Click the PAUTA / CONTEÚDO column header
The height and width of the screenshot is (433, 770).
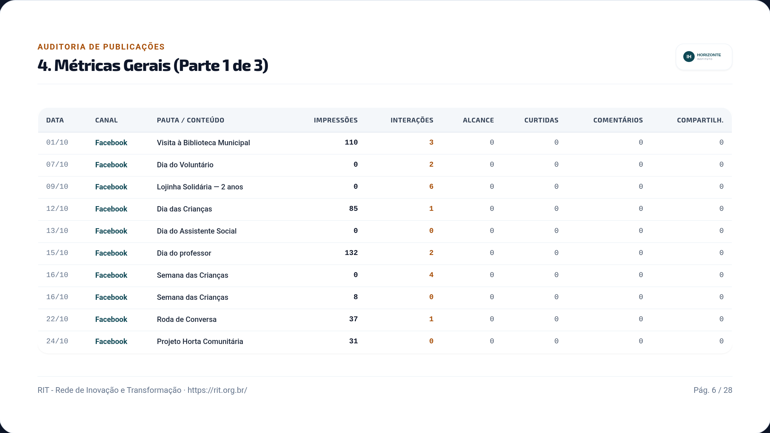[x=190, y=120]
